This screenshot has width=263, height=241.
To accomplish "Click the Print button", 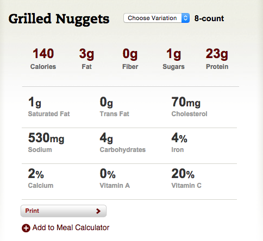I will pos(64,211).
